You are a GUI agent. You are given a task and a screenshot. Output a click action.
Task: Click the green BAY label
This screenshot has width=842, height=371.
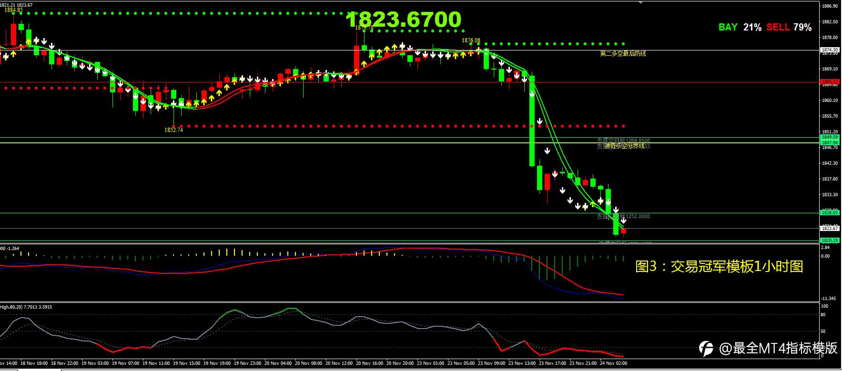pos(728,27)
